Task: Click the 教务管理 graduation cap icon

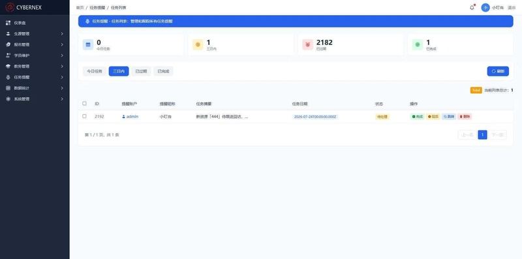Action: [x=8, y=67]
